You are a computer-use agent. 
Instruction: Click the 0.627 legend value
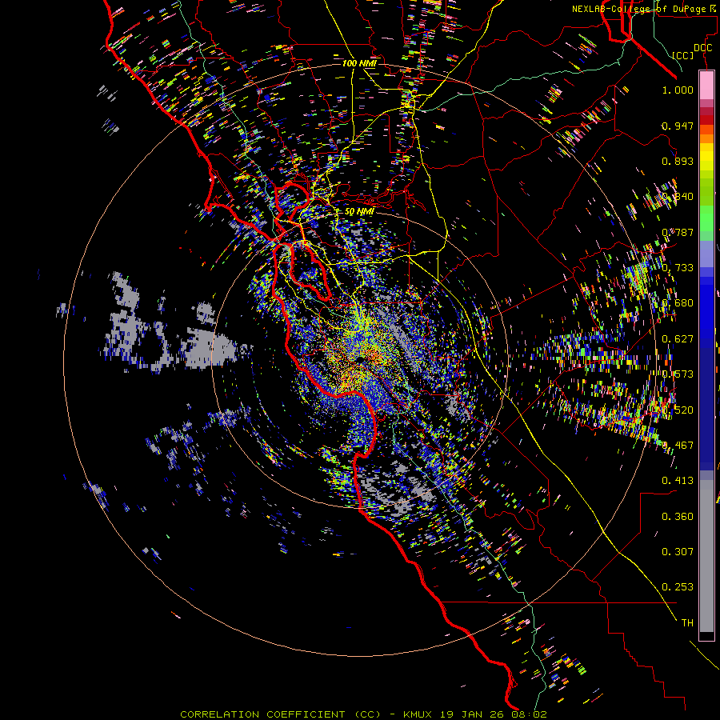678,339
